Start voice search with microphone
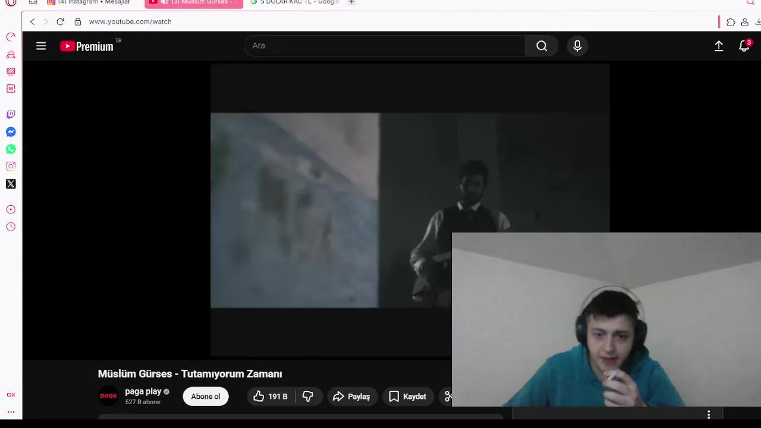The image size is (761, 428). tap(577, 46)
